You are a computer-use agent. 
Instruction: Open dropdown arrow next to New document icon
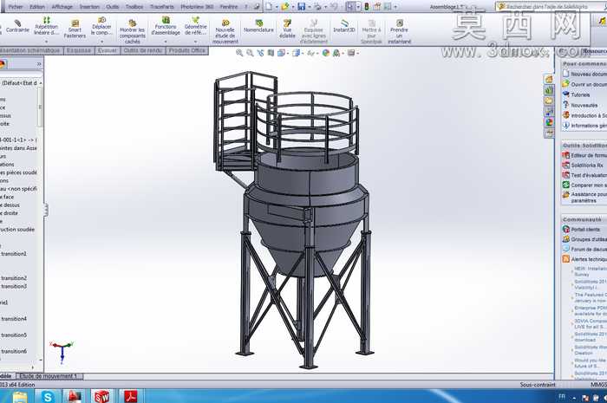click(x=276, y=7)
